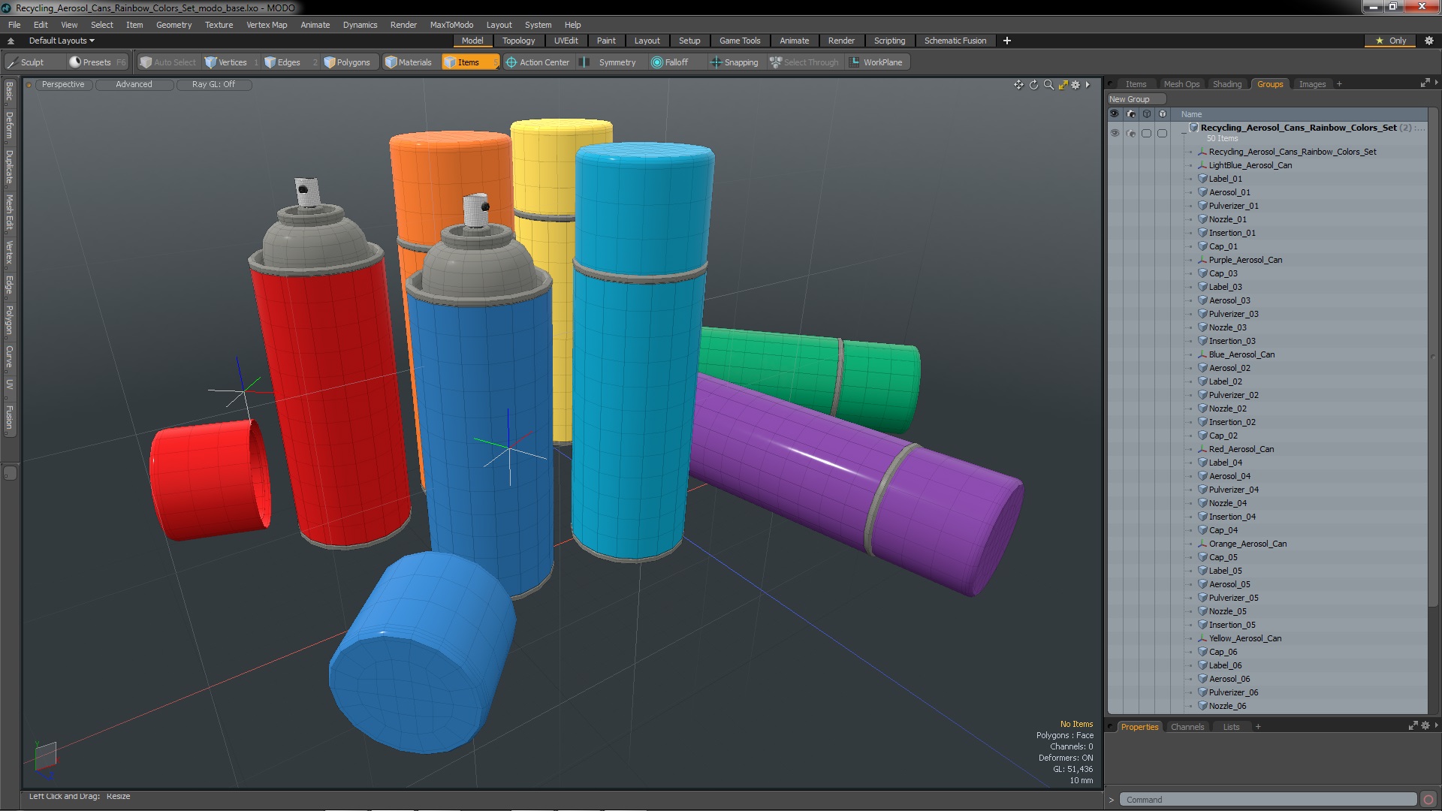This screenshot has width=1442, height=811.
Task: Click the layout settings gear at top right
Action: point(1428,41)
